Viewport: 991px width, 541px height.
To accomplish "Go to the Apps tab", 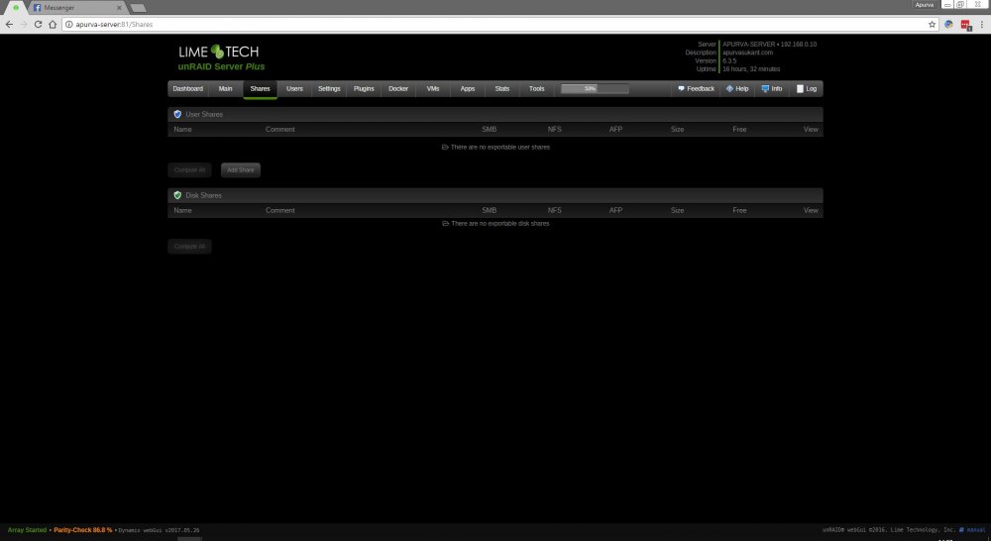I will click(x=468, y=89).
